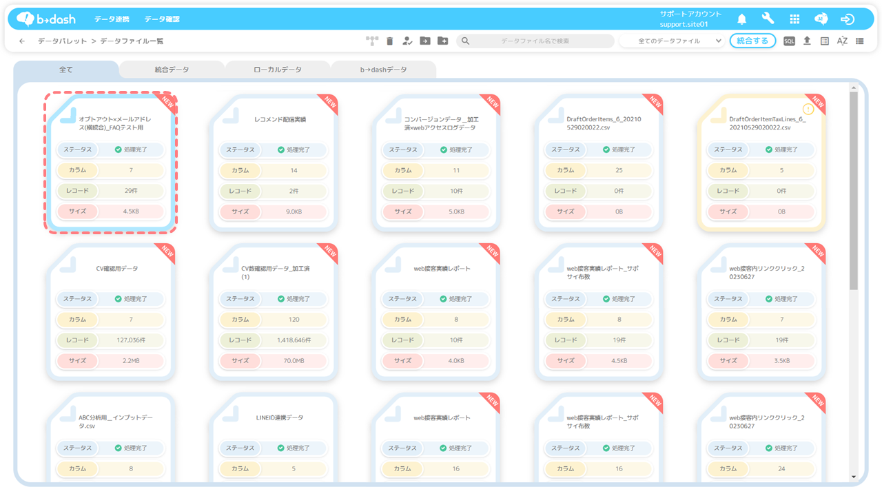The height and width of the screenshot is (496, 882).
Task: Open the ABC分析用_インプットデータ.csv card
Action: 111,437
